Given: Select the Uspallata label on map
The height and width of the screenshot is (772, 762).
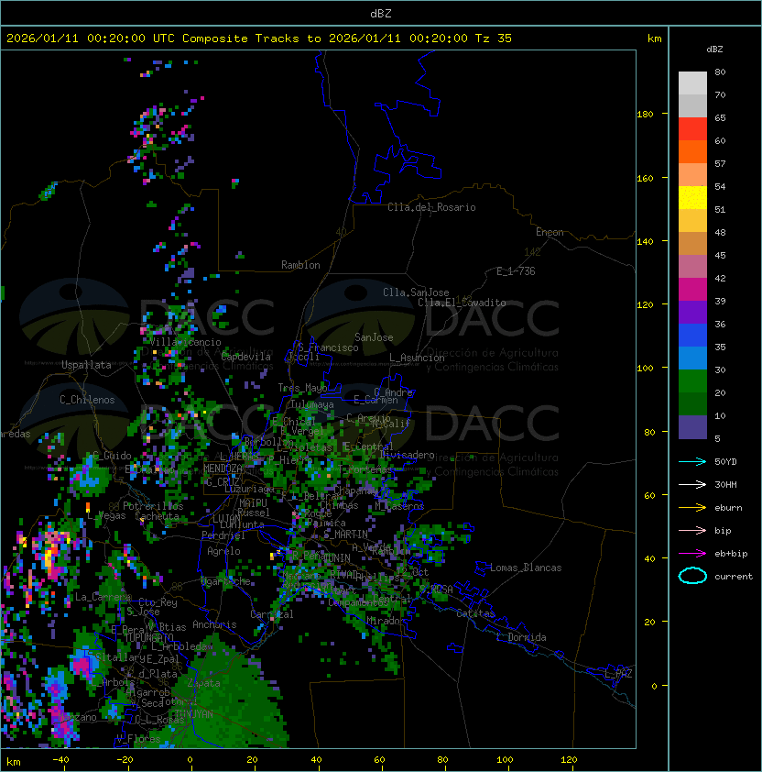Looking at the screenshot, I should pos(86,365).
